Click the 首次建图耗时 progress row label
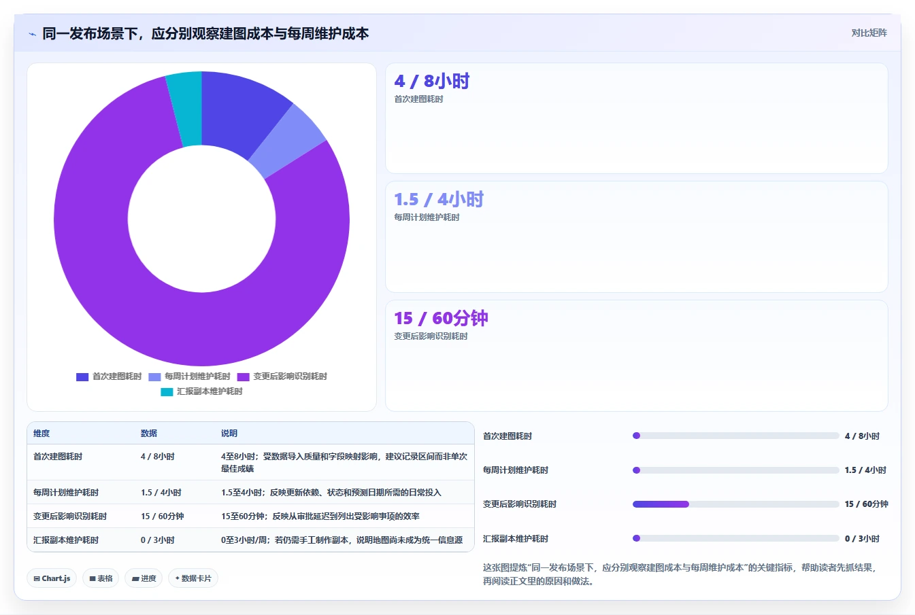 coord(508,436)
